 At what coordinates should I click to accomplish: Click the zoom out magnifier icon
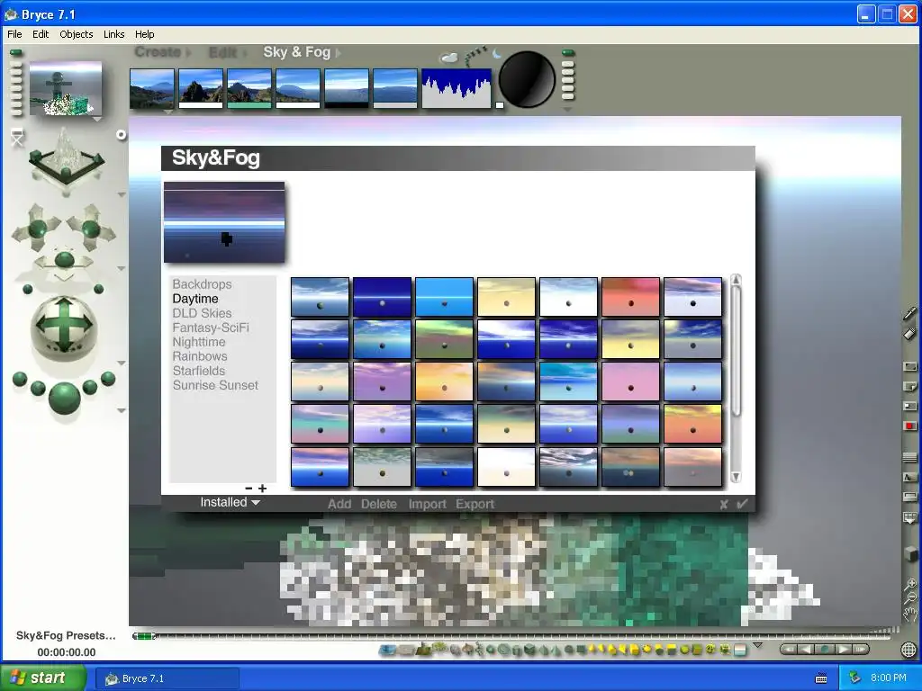point(910,598)
